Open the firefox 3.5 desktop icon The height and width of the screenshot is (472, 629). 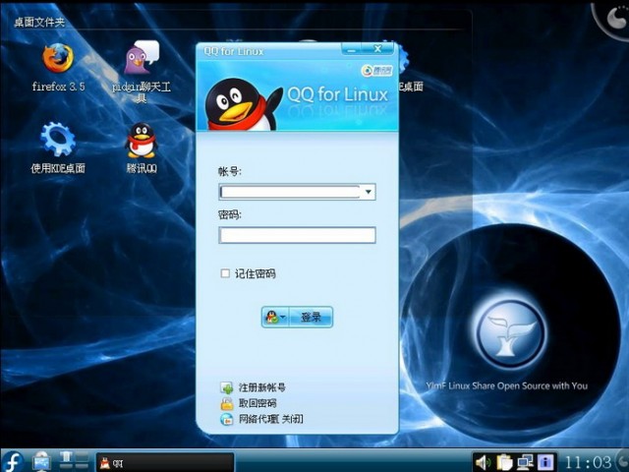(58, 59)
